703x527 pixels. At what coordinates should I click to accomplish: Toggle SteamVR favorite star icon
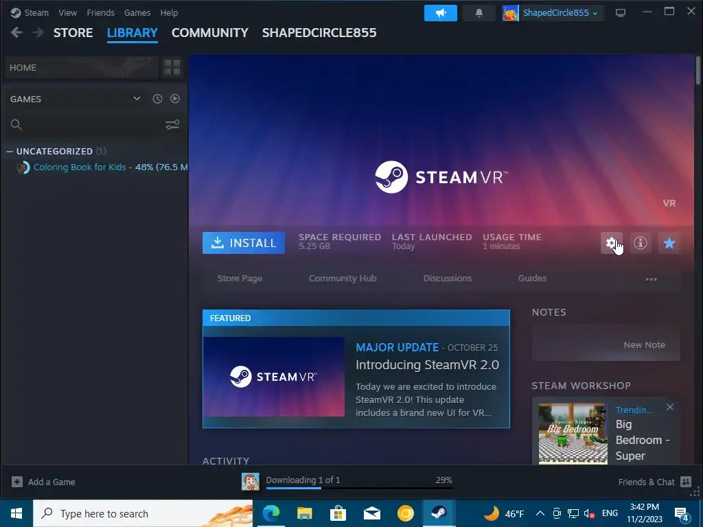[x=669, y=243]
